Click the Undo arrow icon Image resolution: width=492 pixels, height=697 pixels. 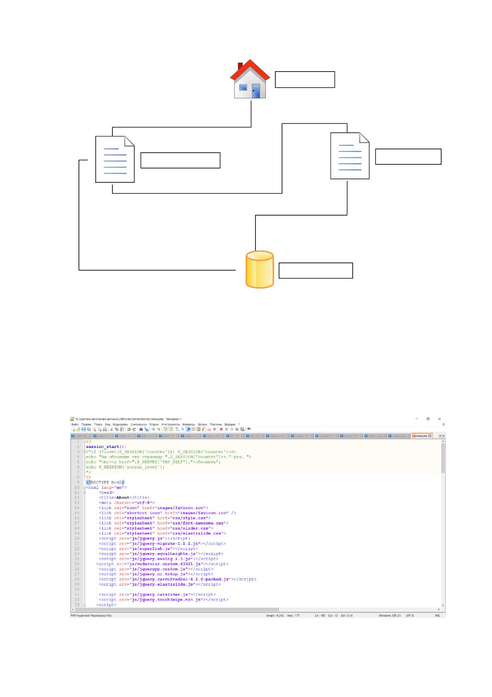click(129, 429)
